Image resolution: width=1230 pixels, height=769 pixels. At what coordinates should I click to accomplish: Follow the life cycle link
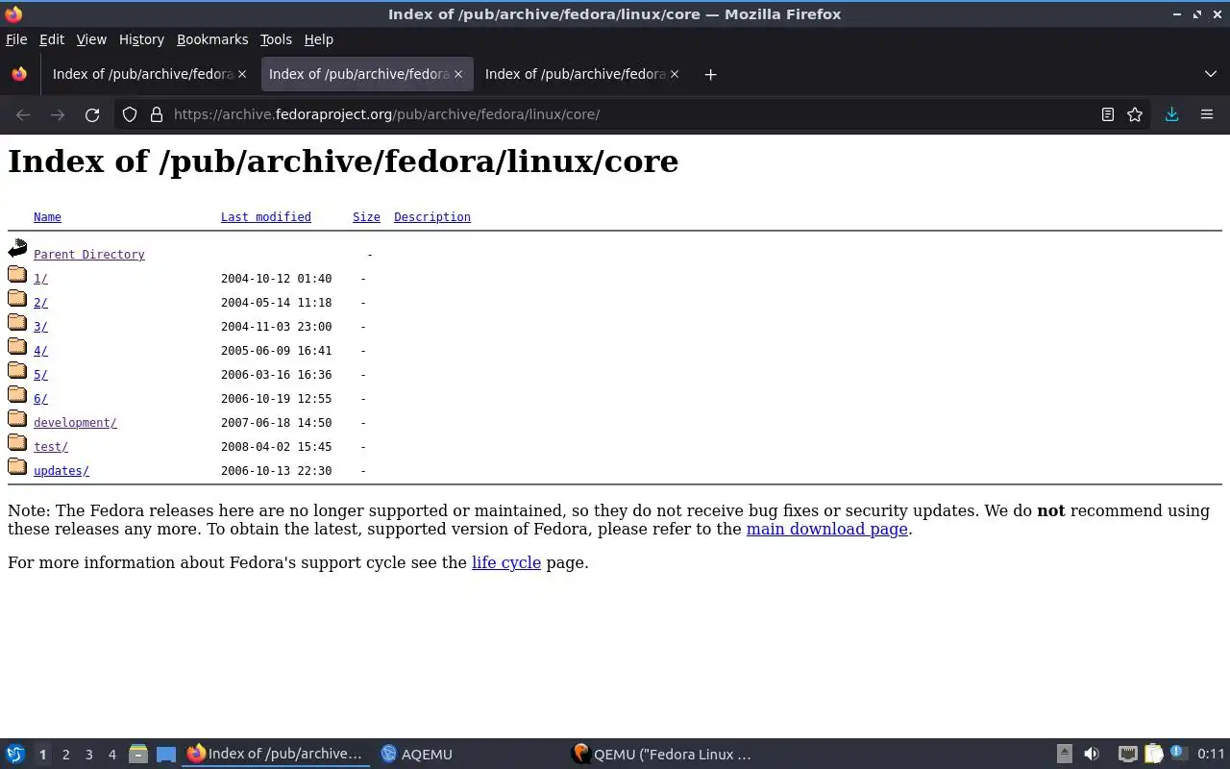[506, 562]
